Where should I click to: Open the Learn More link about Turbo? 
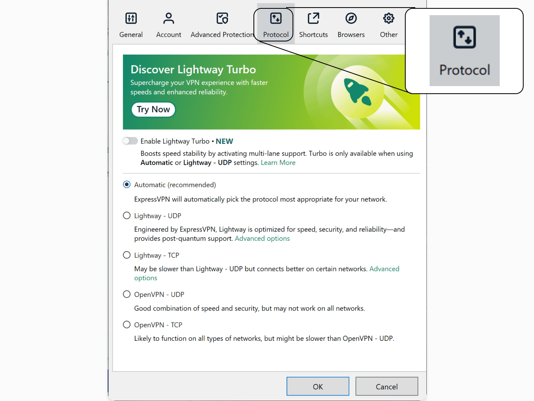[278, 163]
